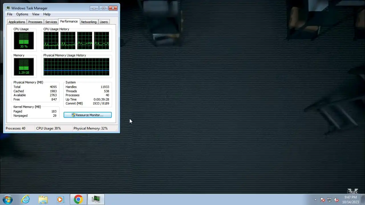Click the Physical Memory Usage History graph

coord(76,67)
